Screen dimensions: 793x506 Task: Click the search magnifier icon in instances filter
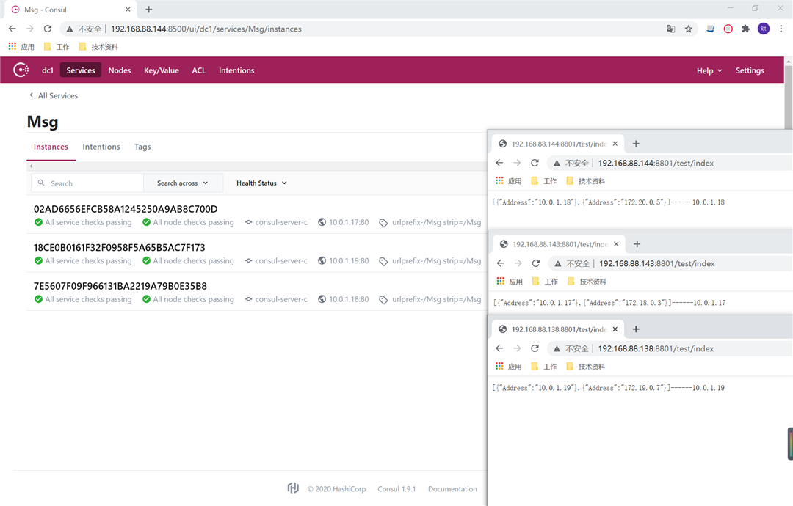(41, 183)
